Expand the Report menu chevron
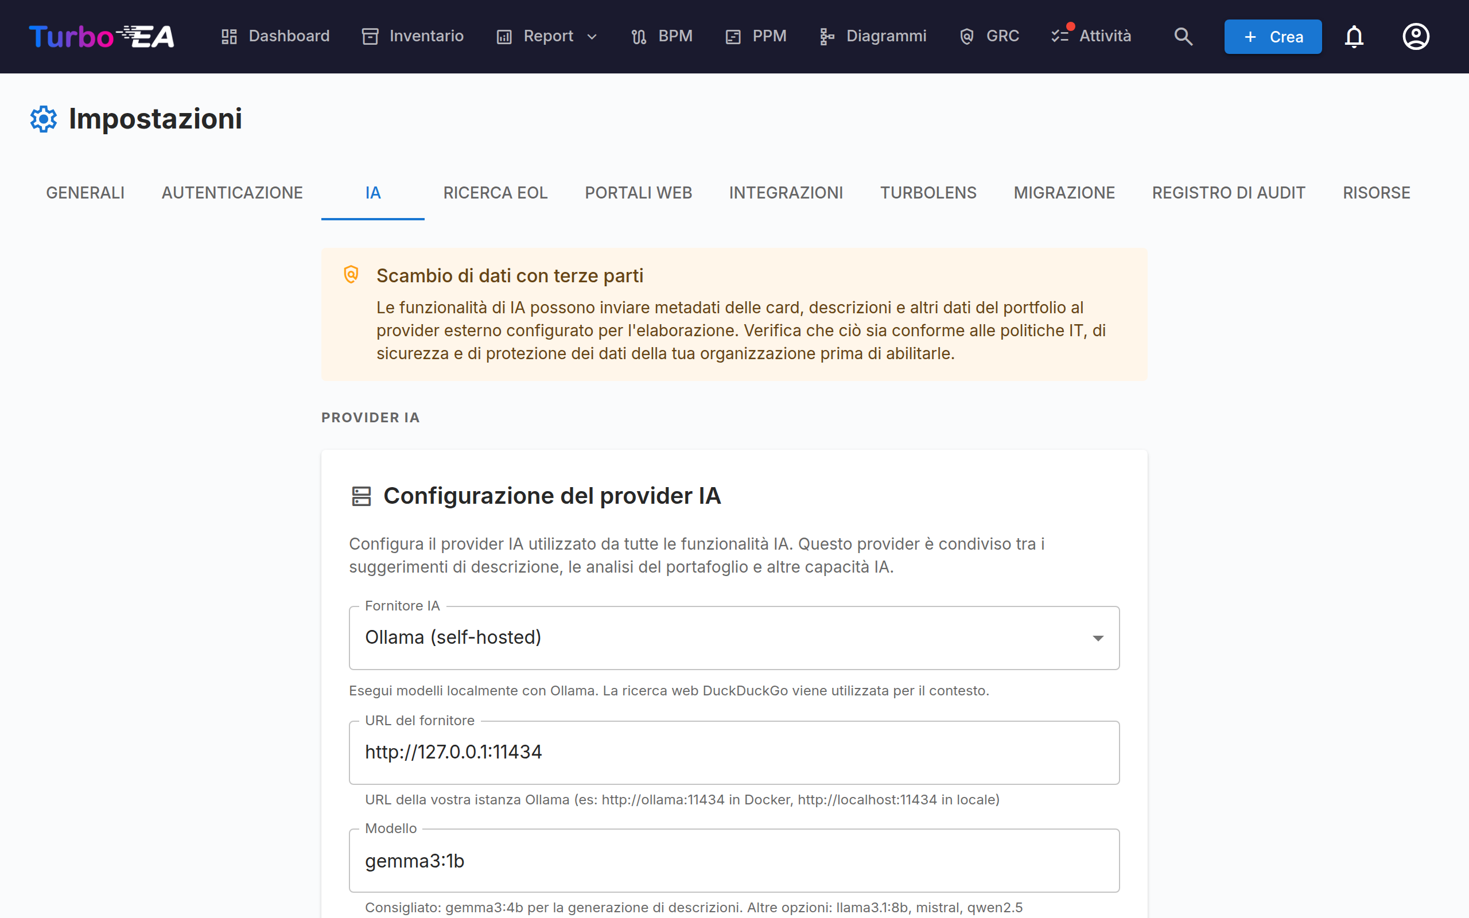The height and width of the screenshot is (918, 1469). coord(592,37)
